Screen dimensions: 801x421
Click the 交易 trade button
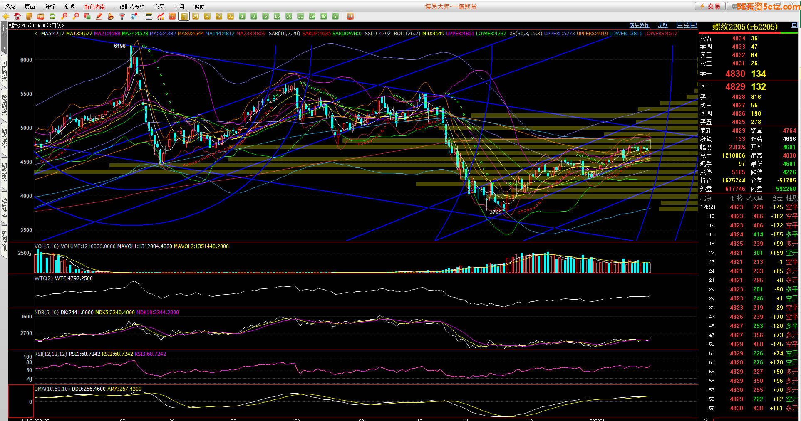710,6
